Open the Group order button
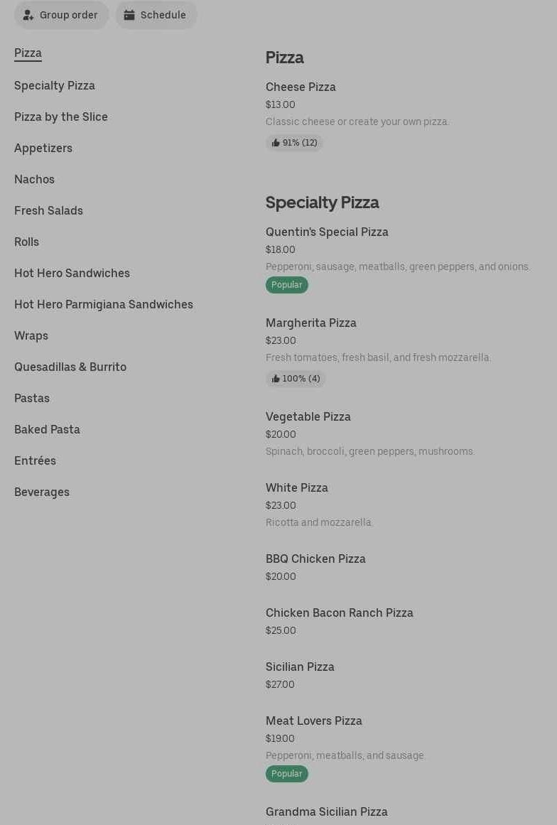The width and height of the screenshot is (557, 825). pos(62,15)
